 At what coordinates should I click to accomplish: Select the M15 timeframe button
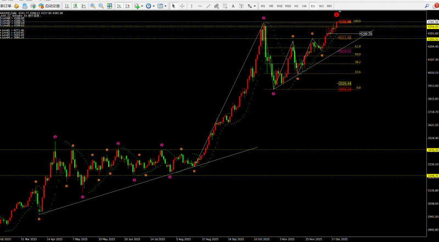pos(279,5)
